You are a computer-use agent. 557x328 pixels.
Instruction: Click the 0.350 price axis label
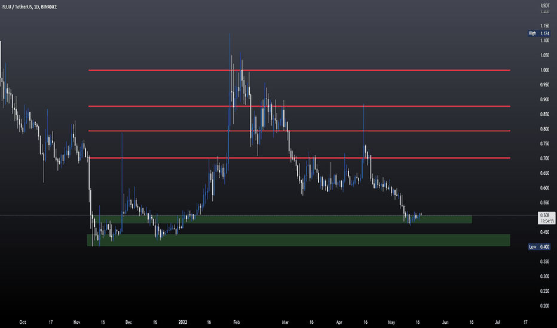tap(544, 262)
